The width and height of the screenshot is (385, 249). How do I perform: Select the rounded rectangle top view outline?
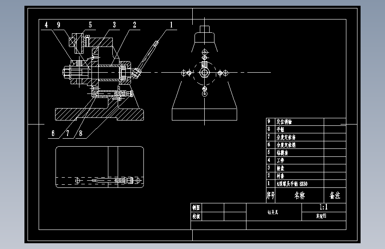pyautogui.click(x=99, y=167)
